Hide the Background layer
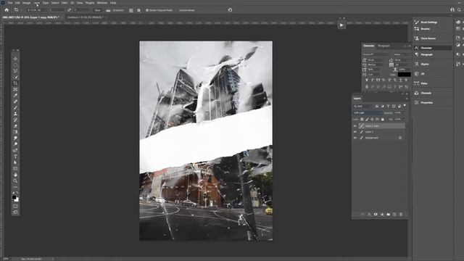This screenshot has width=464, height=261. point(355,138)
